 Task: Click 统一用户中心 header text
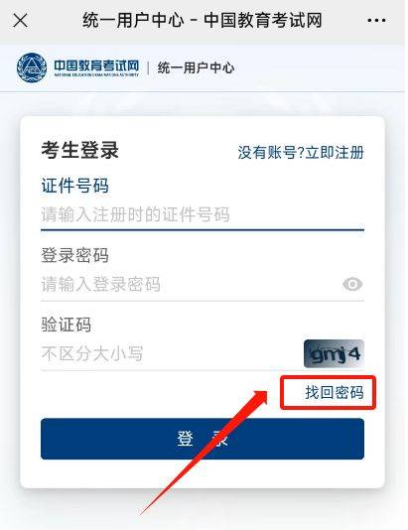coord(196,67)
